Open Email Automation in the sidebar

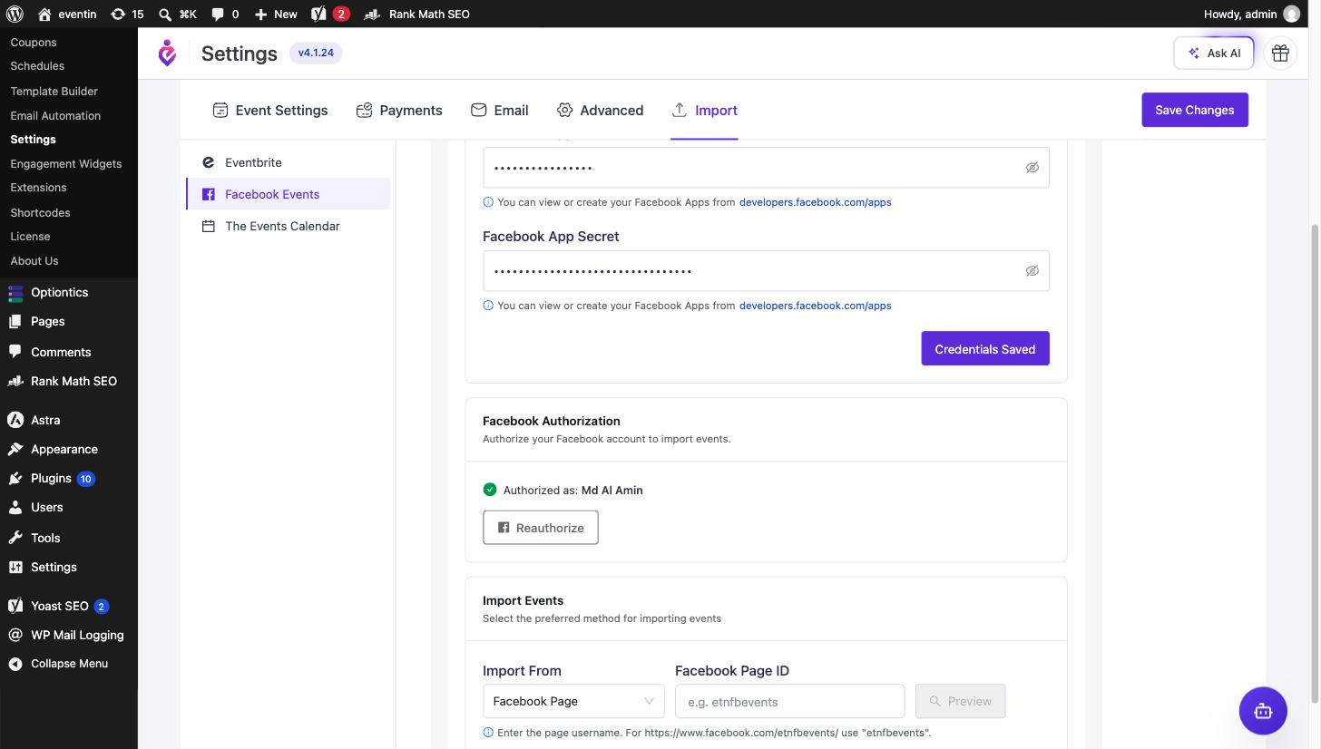pyautogui.click(x=55, y=115)
